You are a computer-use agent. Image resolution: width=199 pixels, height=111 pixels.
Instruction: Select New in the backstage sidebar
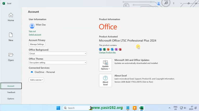click(x=11, y=37)
